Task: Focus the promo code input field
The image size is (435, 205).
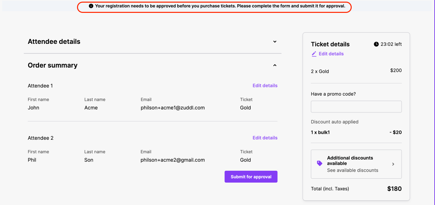Action: pos(356,107)
